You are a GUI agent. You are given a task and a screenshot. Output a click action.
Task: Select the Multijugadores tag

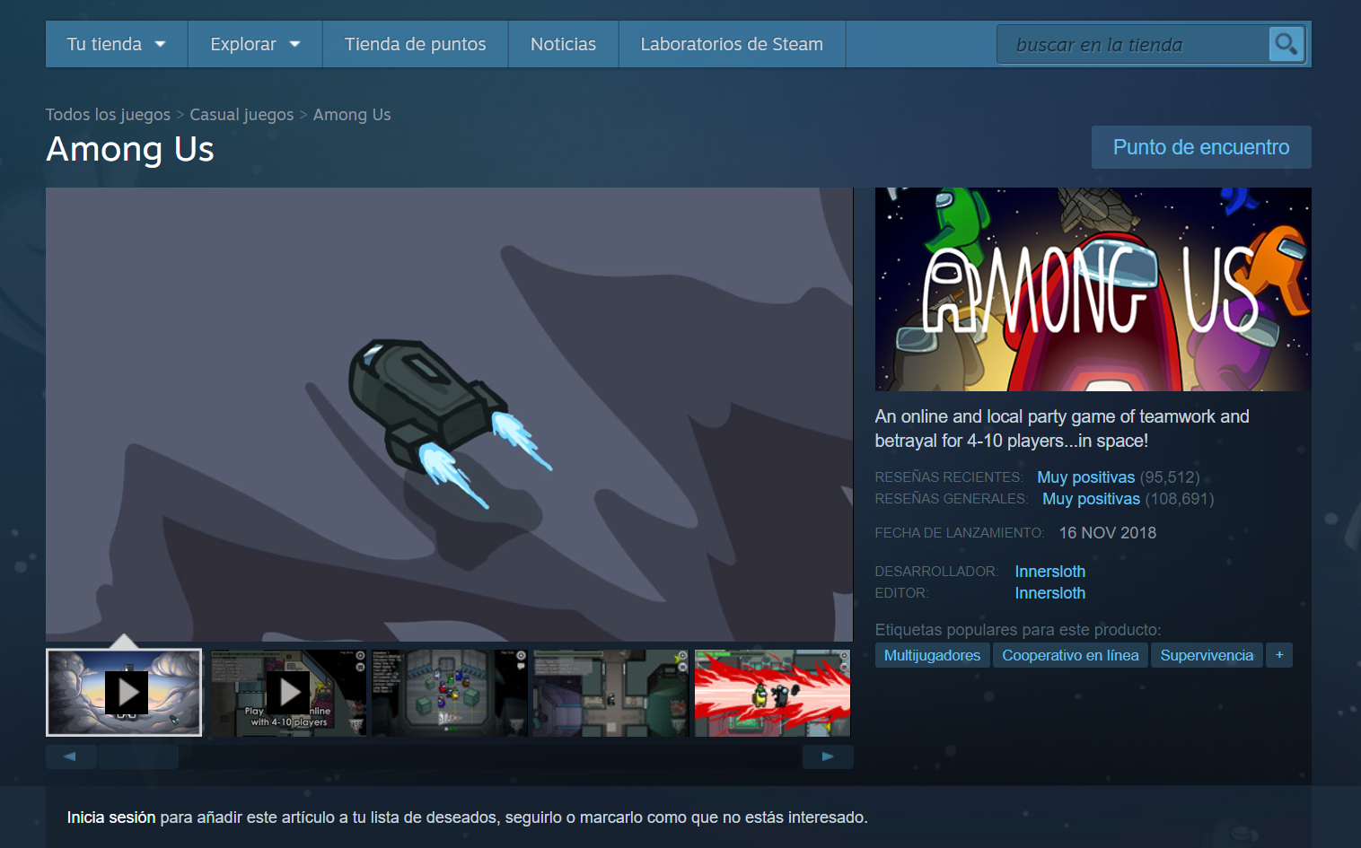[x=932, y=655]
